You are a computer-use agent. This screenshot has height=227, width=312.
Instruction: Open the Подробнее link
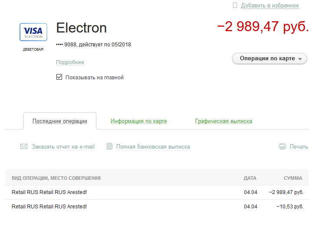tap(70, 62)
